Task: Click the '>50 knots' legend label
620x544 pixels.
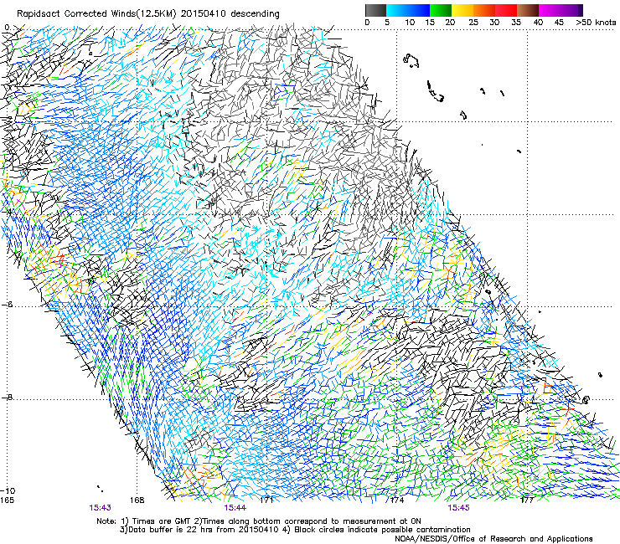Action: [596, 23]
